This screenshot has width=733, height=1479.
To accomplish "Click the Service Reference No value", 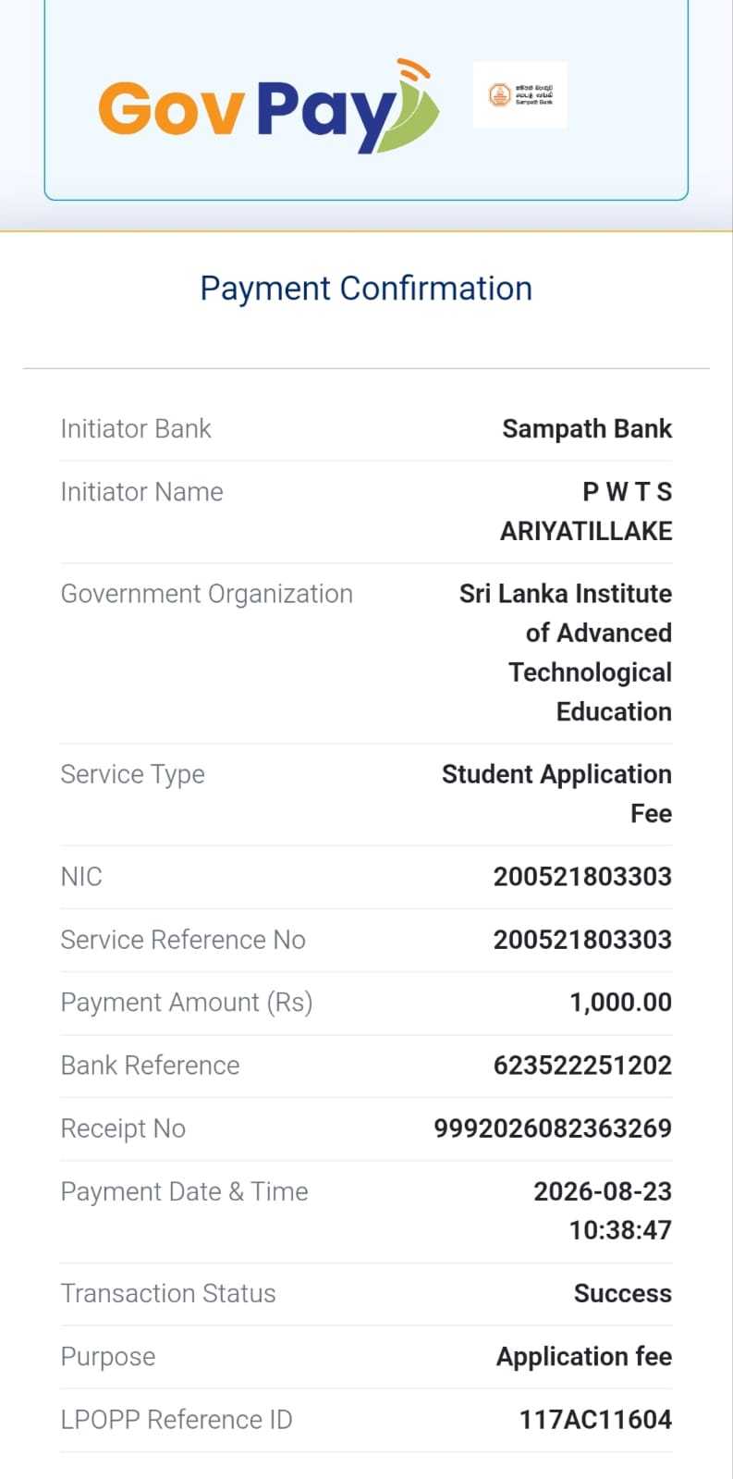I will pyautogui.click(x=582, y=940).
